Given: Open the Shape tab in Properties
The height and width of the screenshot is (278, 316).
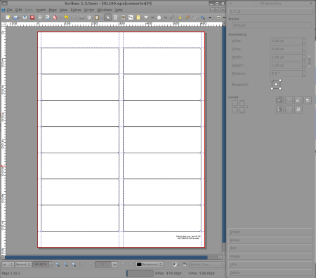Looking at the screenshot, I should (270, 232).
